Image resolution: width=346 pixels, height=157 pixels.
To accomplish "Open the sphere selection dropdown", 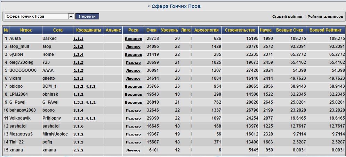I will point(71,16).
